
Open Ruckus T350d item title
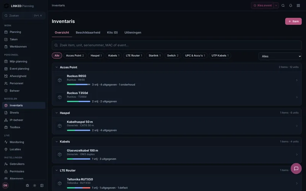[x=77, y=93]
